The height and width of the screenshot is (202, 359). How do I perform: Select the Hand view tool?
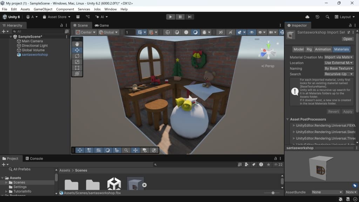pyautogui.click(x=77, y=44)
